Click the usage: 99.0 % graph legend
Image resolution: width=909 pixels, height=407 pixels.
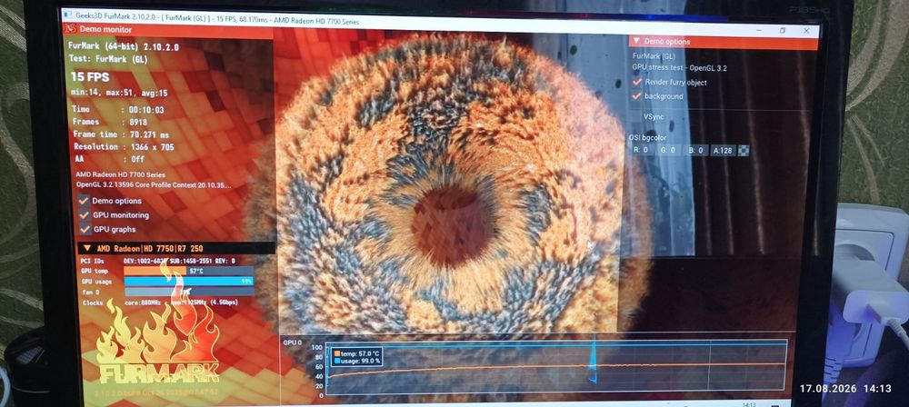(356, 361)
